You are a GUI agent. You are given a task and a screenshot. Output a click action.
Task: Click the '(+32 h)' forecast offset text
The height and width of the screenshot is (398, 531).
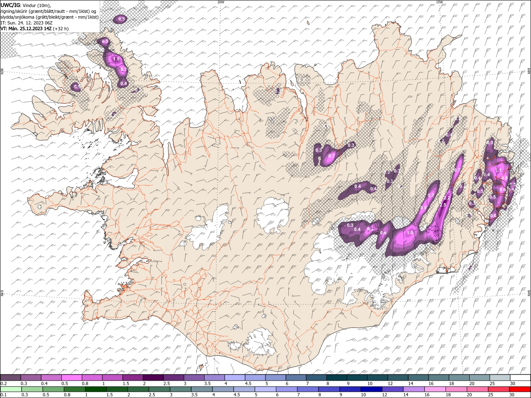point(61,29)
